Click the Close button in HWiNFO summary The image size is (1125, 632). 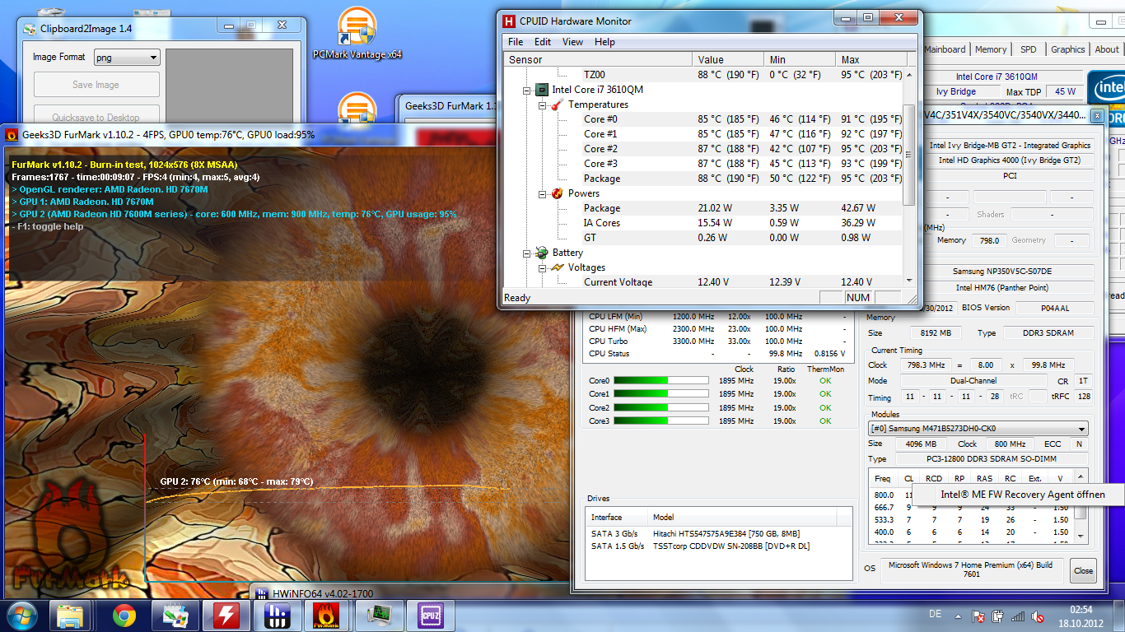pos(1084,570)
